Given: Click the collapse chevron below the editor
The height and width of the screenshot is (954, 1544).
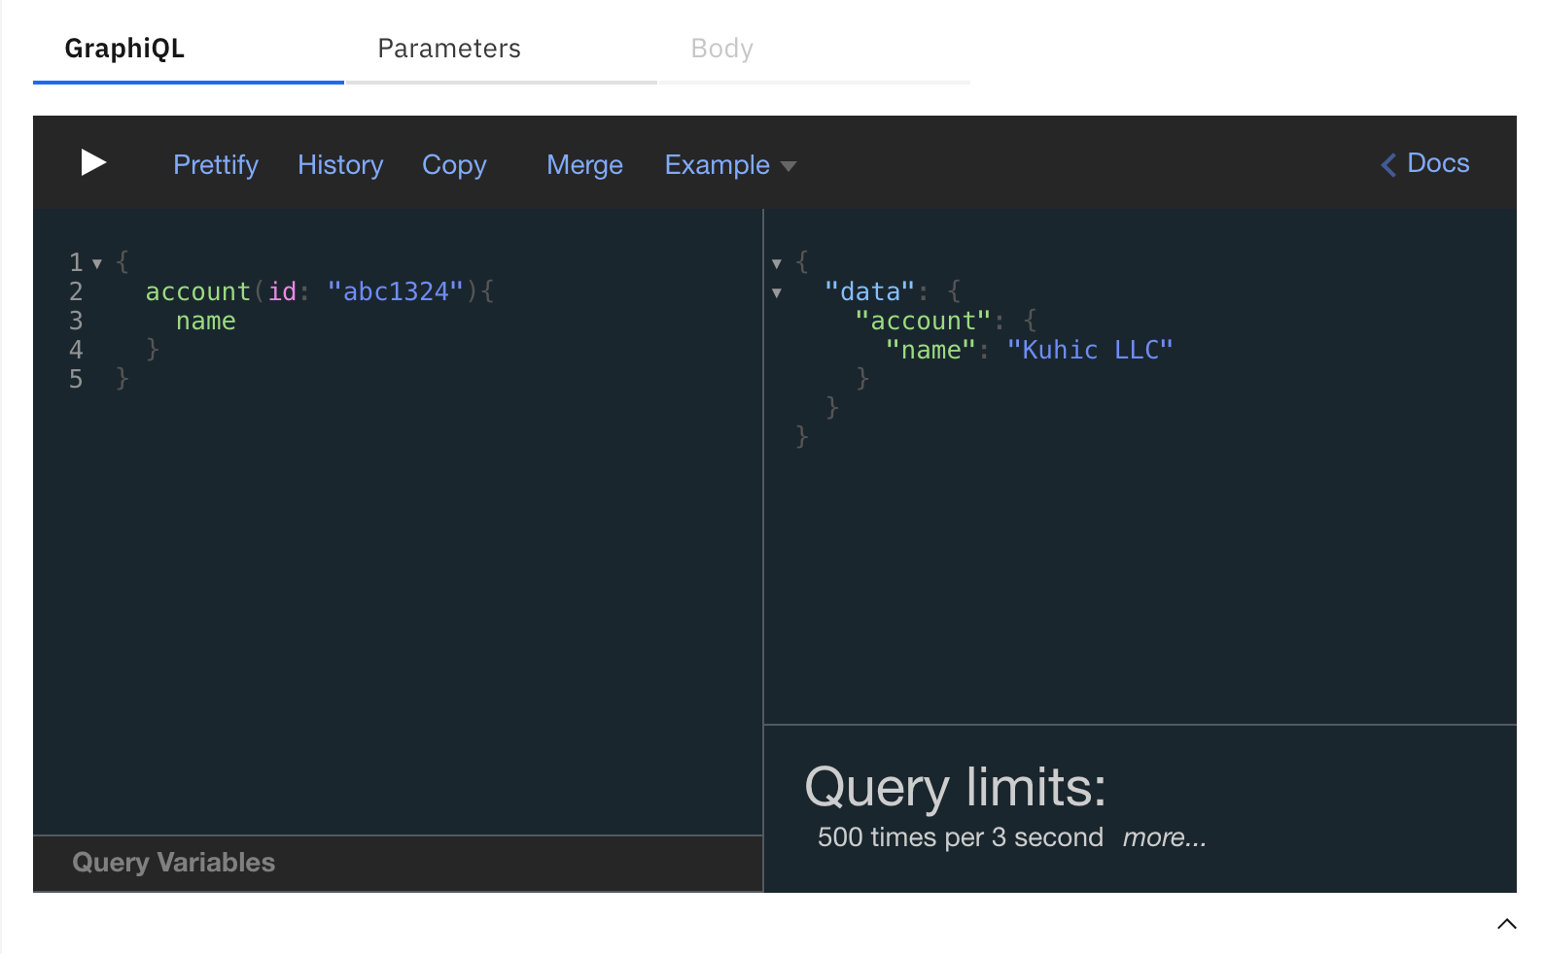Looking at the screenshot, I should [x=1507, y=924].
